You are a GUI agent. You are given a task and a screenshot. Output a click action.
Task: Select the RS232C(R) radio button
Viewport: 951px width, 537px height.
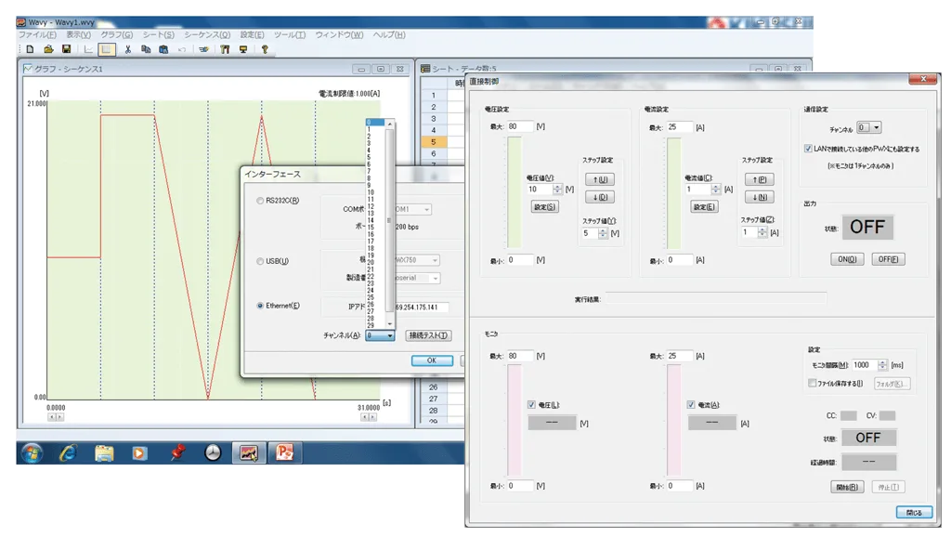(x=260, y=201)
